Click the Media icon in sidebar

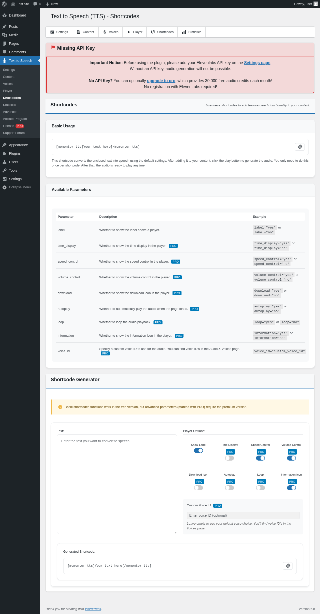tap(4, 35)
